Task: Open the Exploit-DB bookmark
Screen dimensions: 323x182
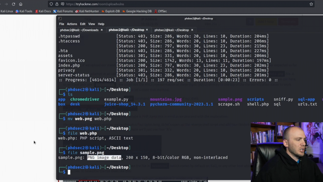Action: 111,11
